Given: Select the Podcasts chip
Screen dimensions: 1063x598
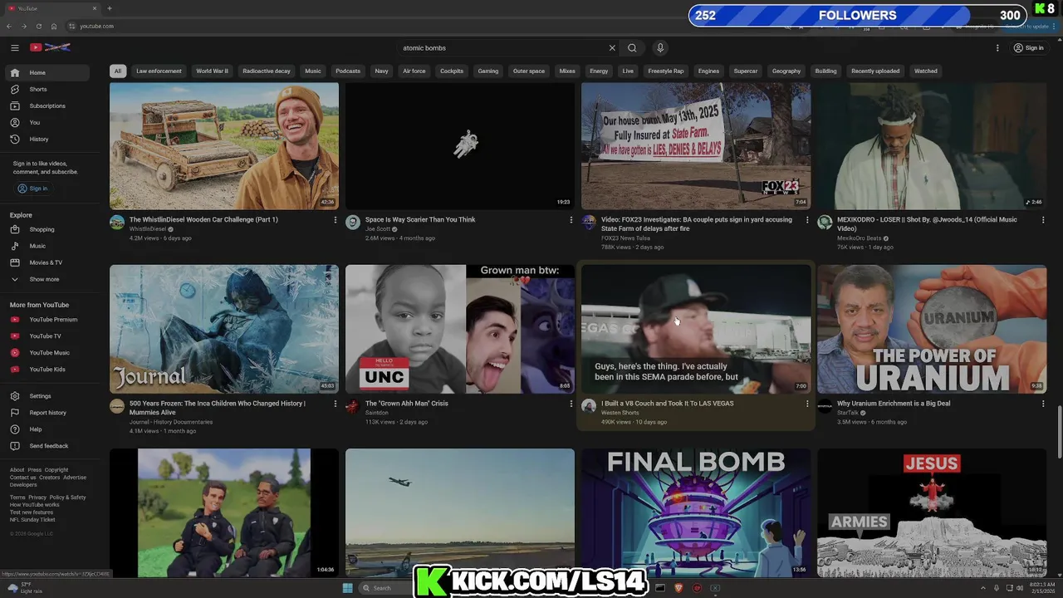Looking at the screenshot, I should point(348,71).
